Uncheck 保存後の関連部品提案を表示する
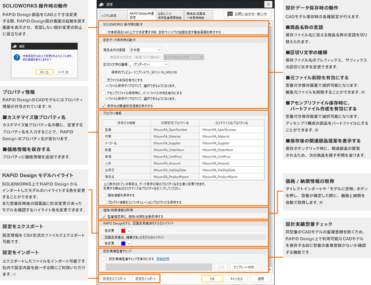This screenshot has height=285, width=371. (104, 105)
